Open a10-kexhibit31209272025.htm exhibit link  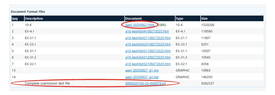[148, 57]
